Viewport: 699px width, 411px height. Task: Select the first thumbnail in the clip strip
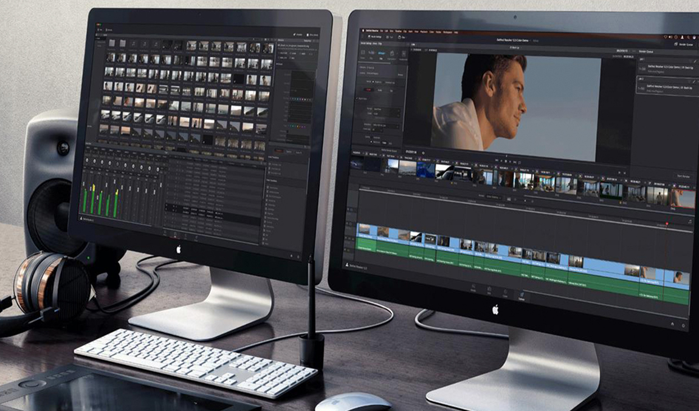point(357,163)
